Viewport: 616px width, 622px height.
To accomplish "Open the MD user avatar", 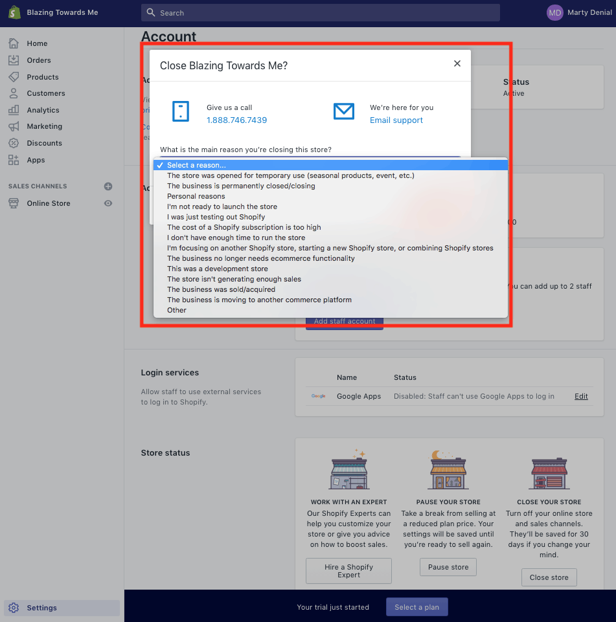I will tap(555, 13).
